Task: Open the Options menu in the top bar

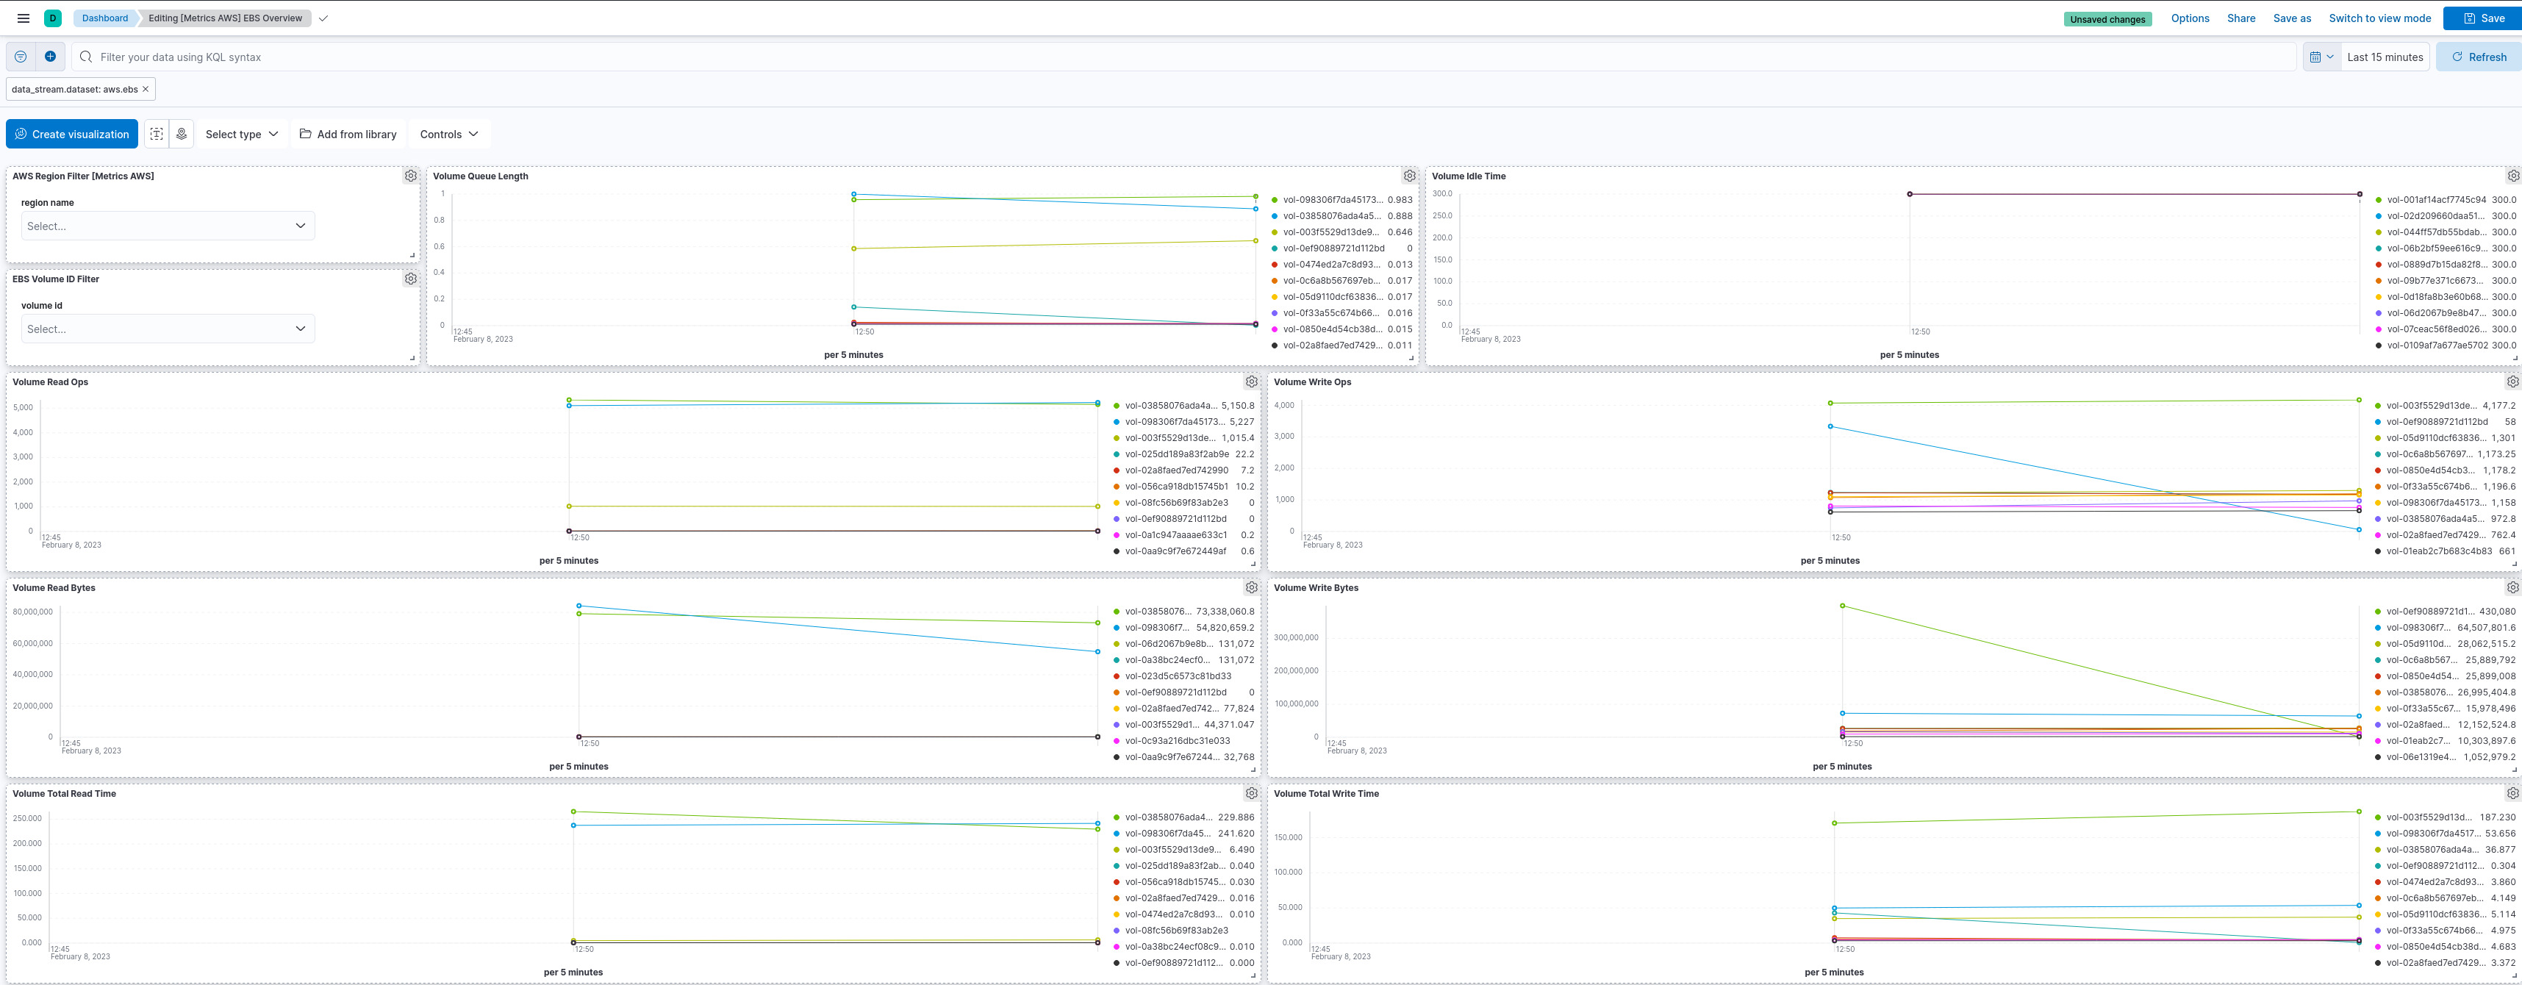Action: pos(2189,18)
